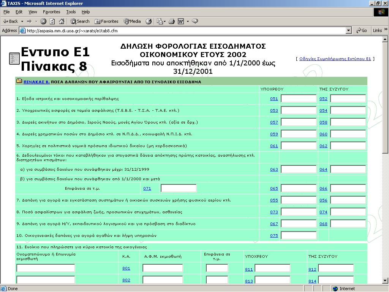Focus the input field for code 066
The image size is (389, 292).
point(348,188)
